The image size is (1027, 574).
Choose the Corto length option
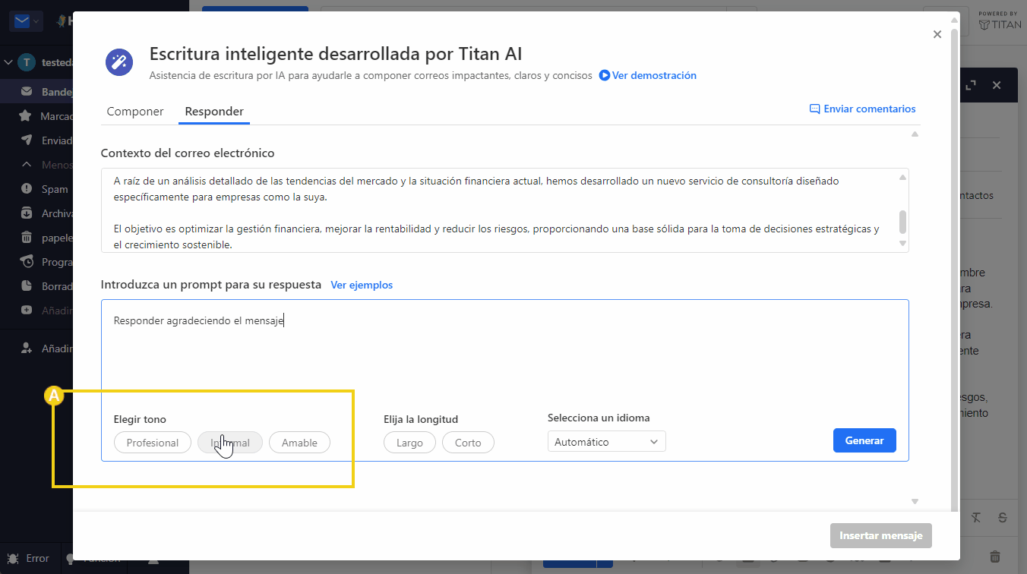click(468, 443)
